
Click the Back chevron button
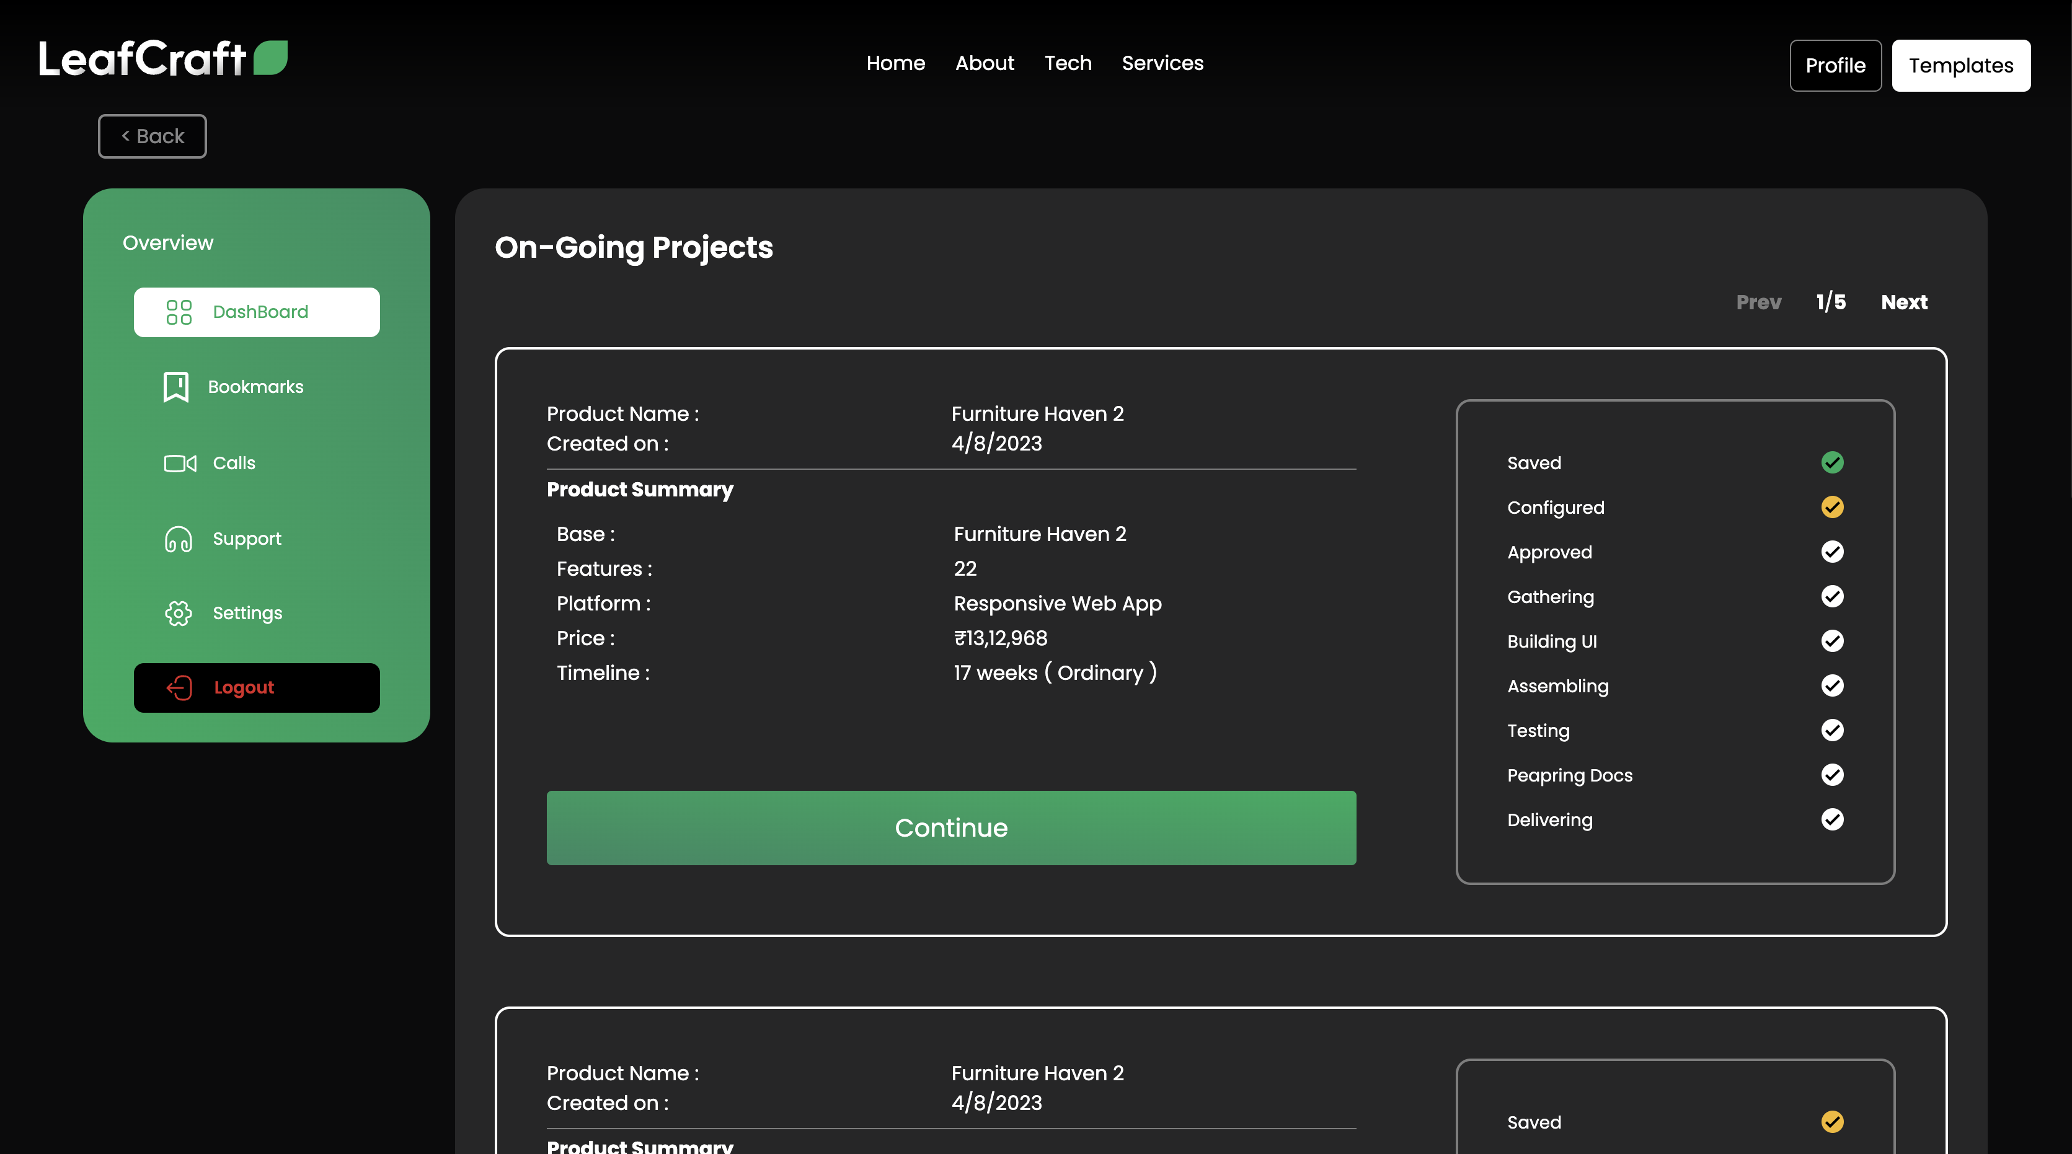coord(153,137)
